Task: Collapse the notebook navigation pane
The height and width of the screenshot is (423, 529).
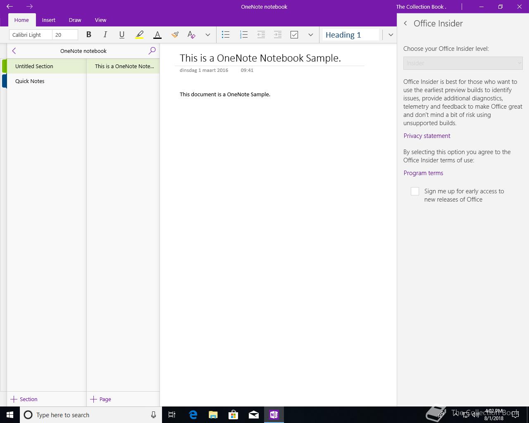Action: (14, 51)
